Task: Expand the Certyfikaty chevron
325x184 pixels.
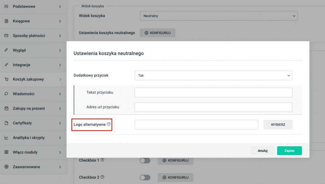Action: pos(60,123)
